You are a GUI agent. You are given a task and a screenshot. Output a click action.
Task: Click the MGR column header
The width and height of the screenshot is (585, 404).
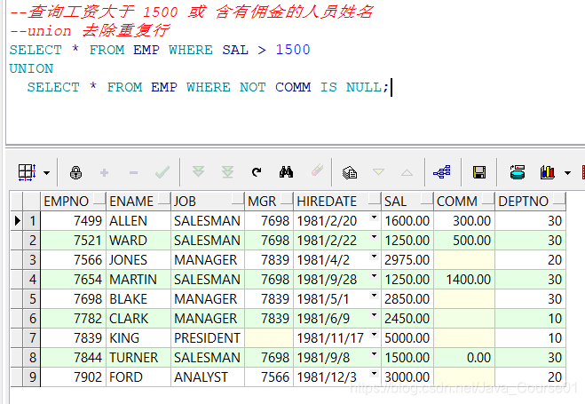269,202
